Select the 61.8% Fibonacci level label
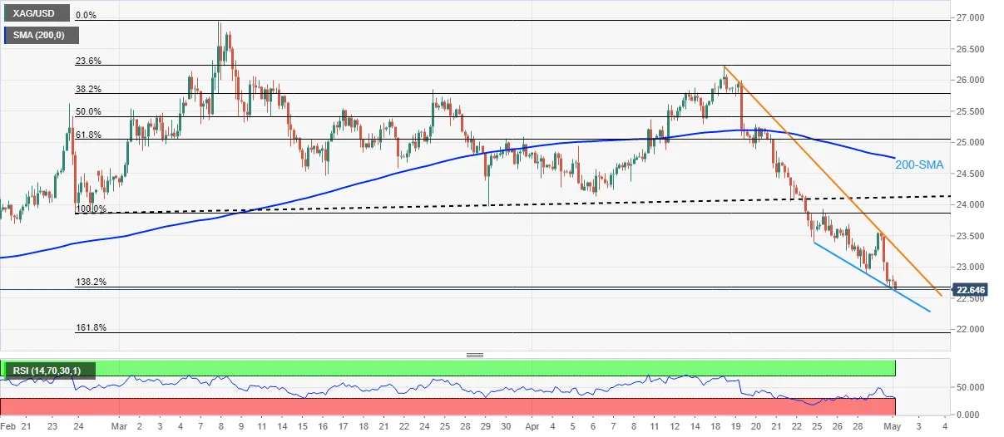This screenshot has height=437, width=1004. (x=88, y=134)
